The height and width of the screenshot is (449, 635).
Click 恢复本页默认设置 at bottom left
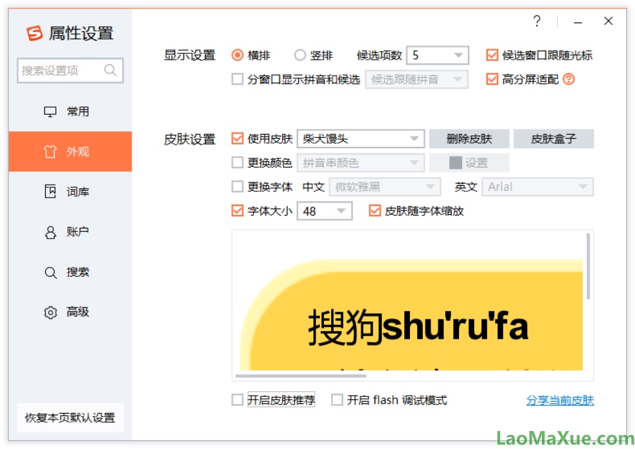pyautogui.click(x=69, y=418)
